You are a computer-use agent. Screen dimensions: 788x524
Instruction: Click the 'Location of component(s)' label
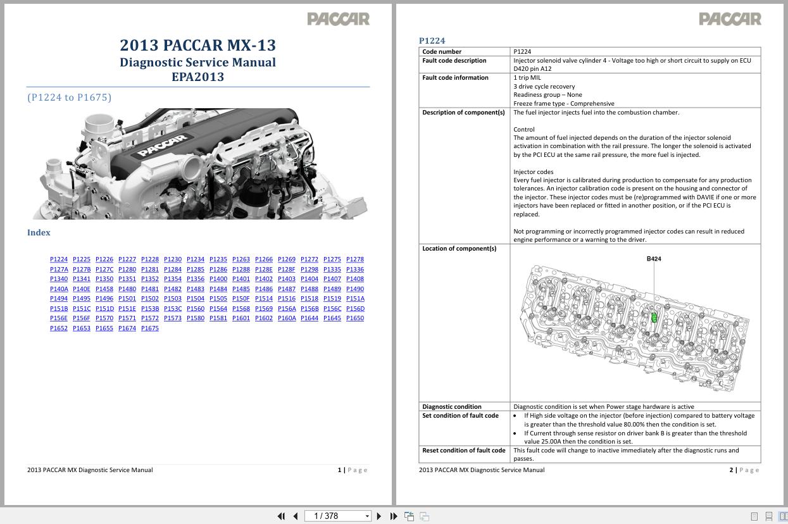pyautogui.click(x=460, y=249)
